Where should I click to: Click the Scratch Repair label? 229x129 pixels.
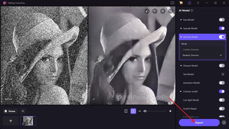pyautogui.click(x=190, y=109)
